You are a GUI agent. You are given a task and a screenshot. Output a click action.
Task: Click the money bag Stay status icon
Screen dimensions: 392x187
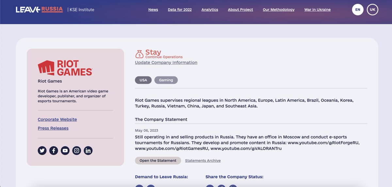(139, 54)
